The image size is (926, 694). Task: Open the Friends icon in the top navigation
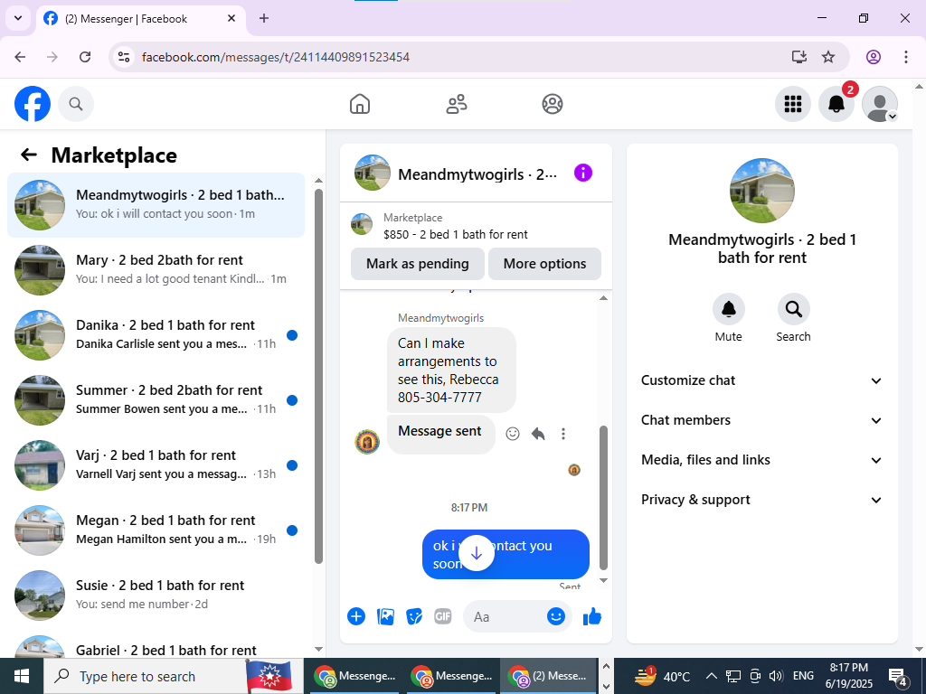[x=456, y=104]
